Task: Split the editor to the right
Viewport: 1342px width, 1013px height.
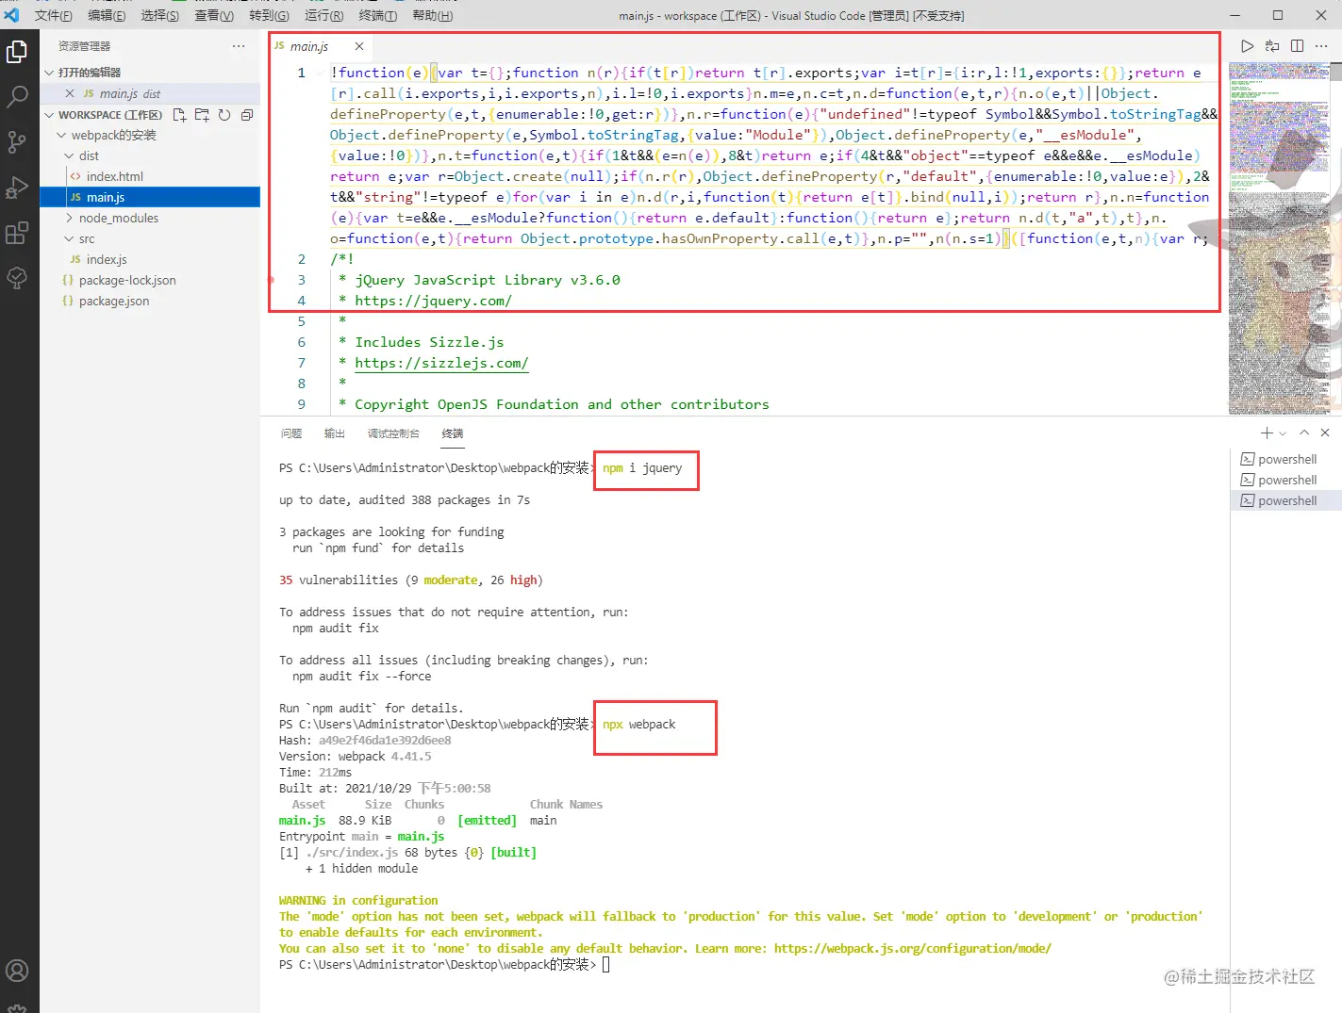Action: click(1298, 46)
